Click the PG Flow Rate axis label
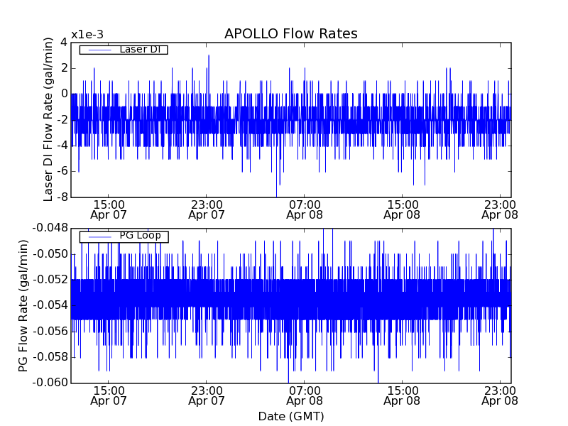This screenshot has width=568, height=426. (23, 306)
